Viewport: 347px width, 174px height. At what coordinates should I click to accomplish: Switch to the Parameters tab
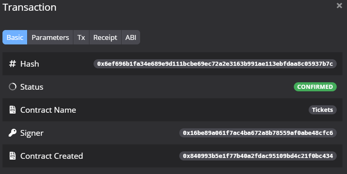(x=50, y=37)
